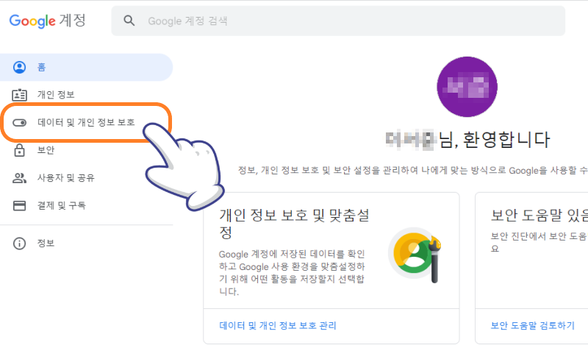Select the 홈 icon in sidebar
The height and width of the screenshot is (348, 588).
coord(20,67)
